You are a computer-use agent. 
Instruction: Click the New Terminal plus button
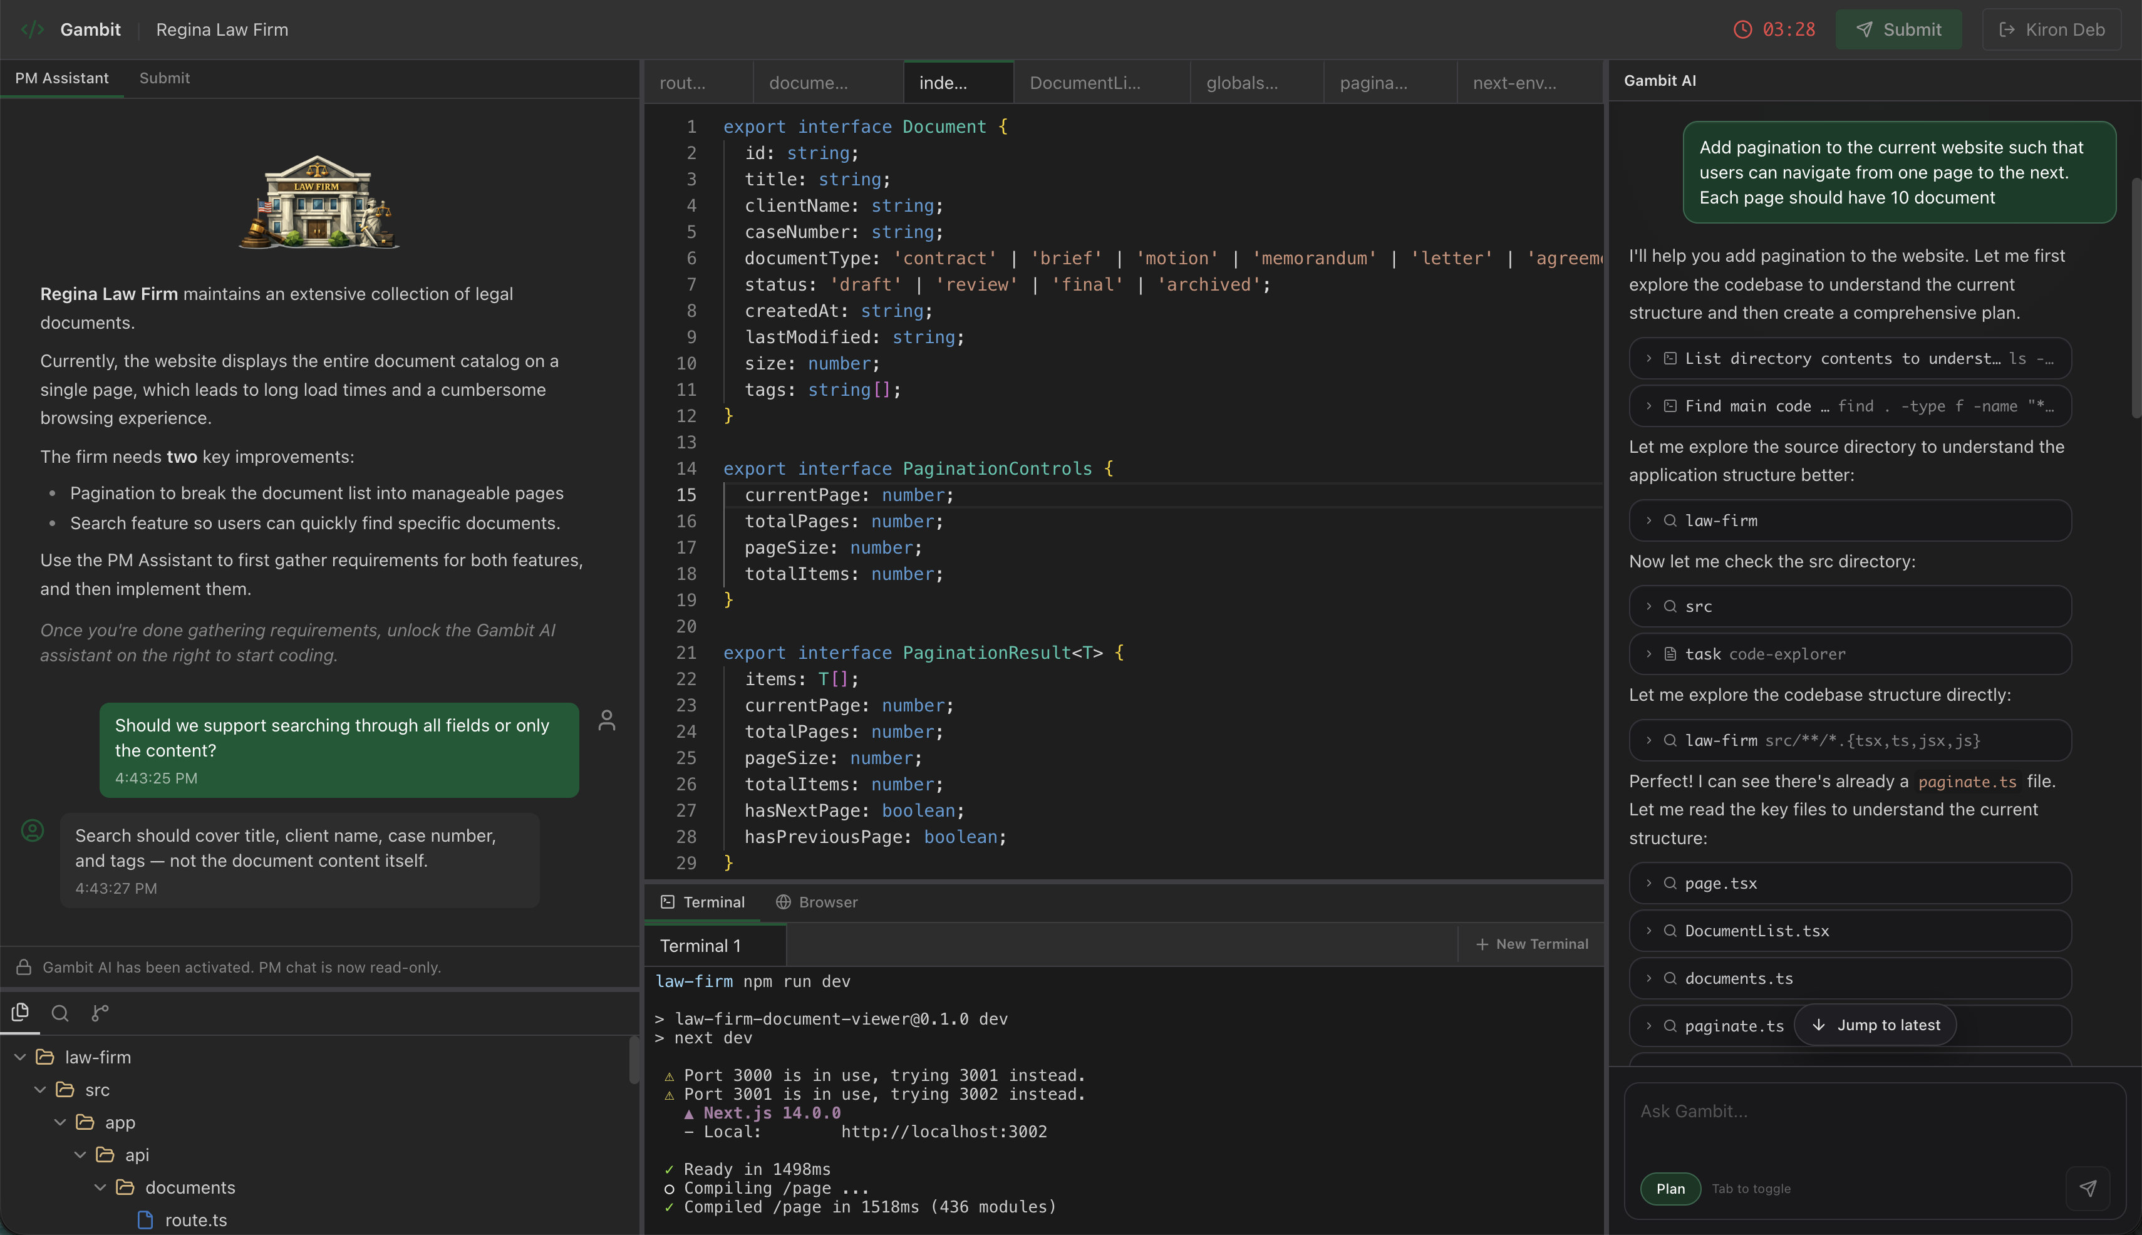click(1532, 944)
